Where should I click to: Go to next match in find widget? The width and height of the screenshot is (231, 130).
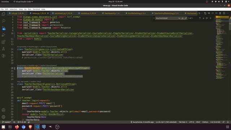pos(204,18)
